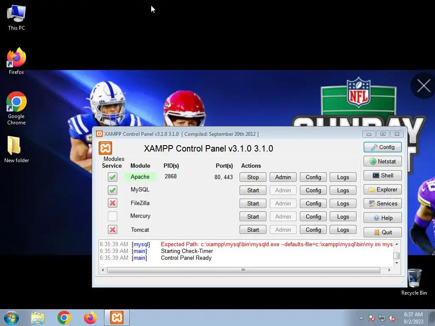
Task: Open Apache Admin page
Action: click(x=283, y=177)
